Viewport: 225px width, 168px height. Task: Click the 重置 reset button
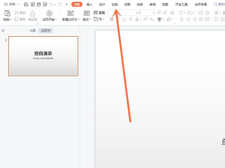(x=99, y=13)
